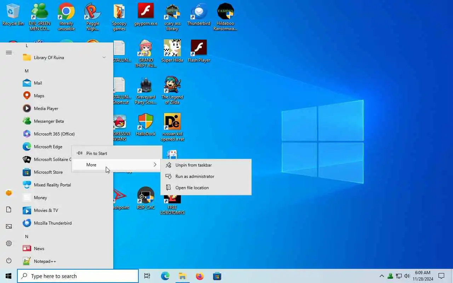Open the Recycle Bin desktop icon

pos(13,15)
